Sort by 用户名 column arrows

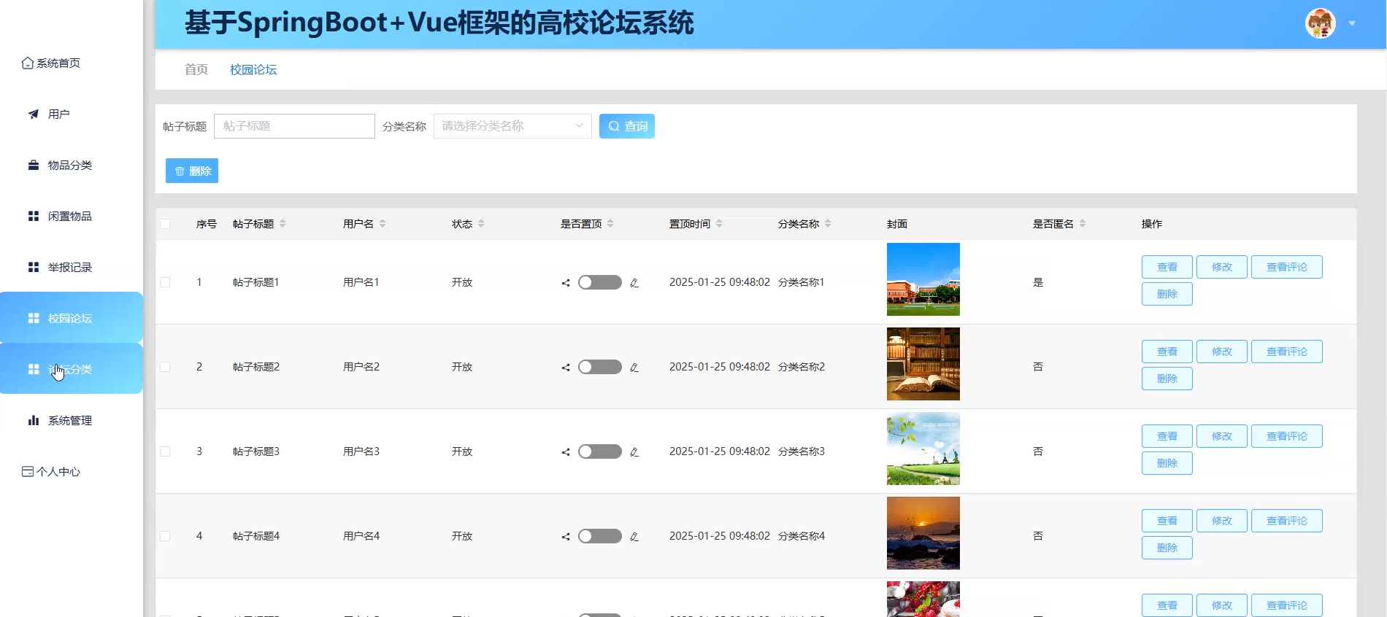click(383, 224)
